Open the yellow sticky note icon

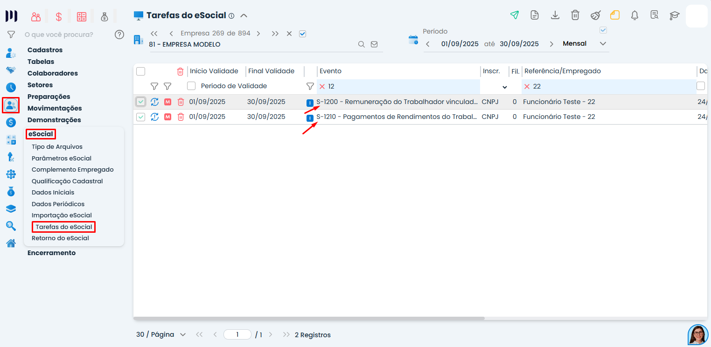click(x=615, y=15)
